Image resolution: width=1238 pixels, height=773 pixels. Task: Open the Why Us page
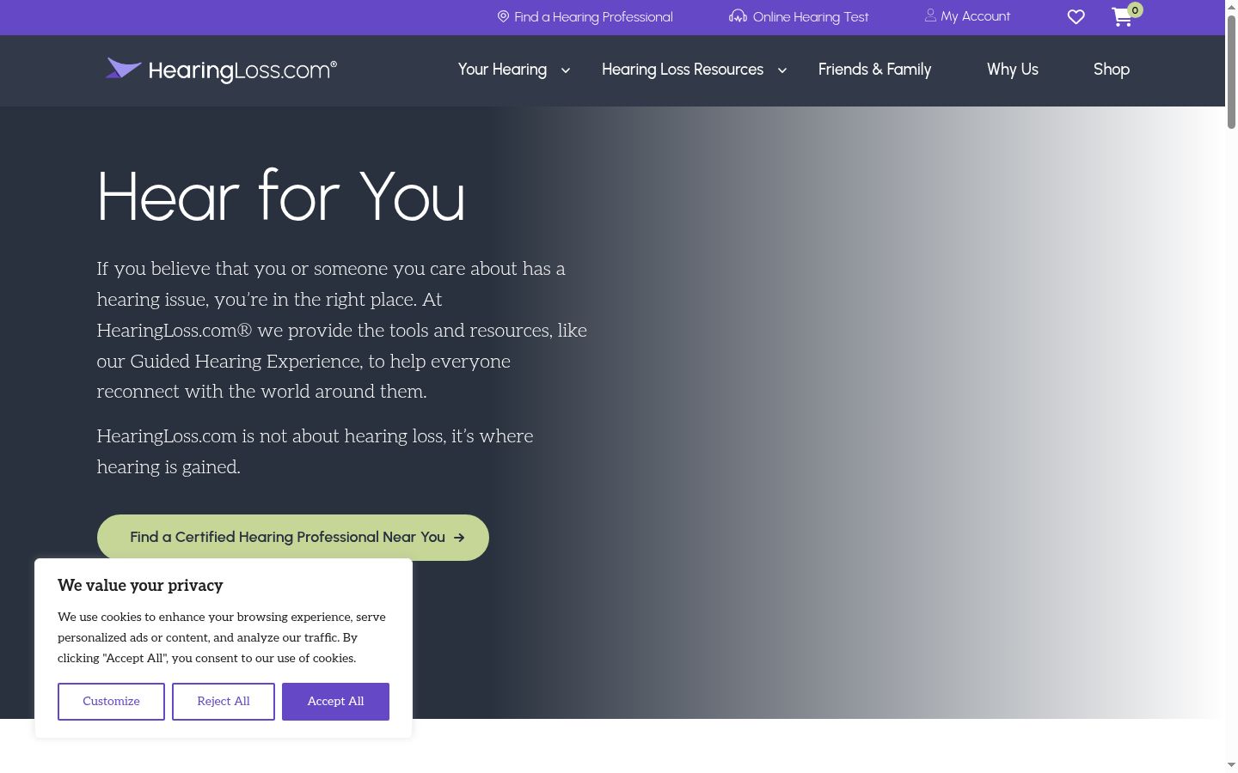pos(1013,70)
